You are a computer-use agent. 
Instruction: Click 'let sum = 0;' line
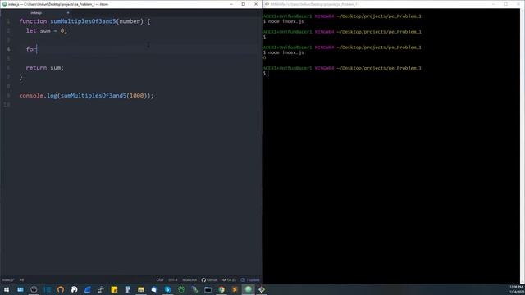point(47,30)
